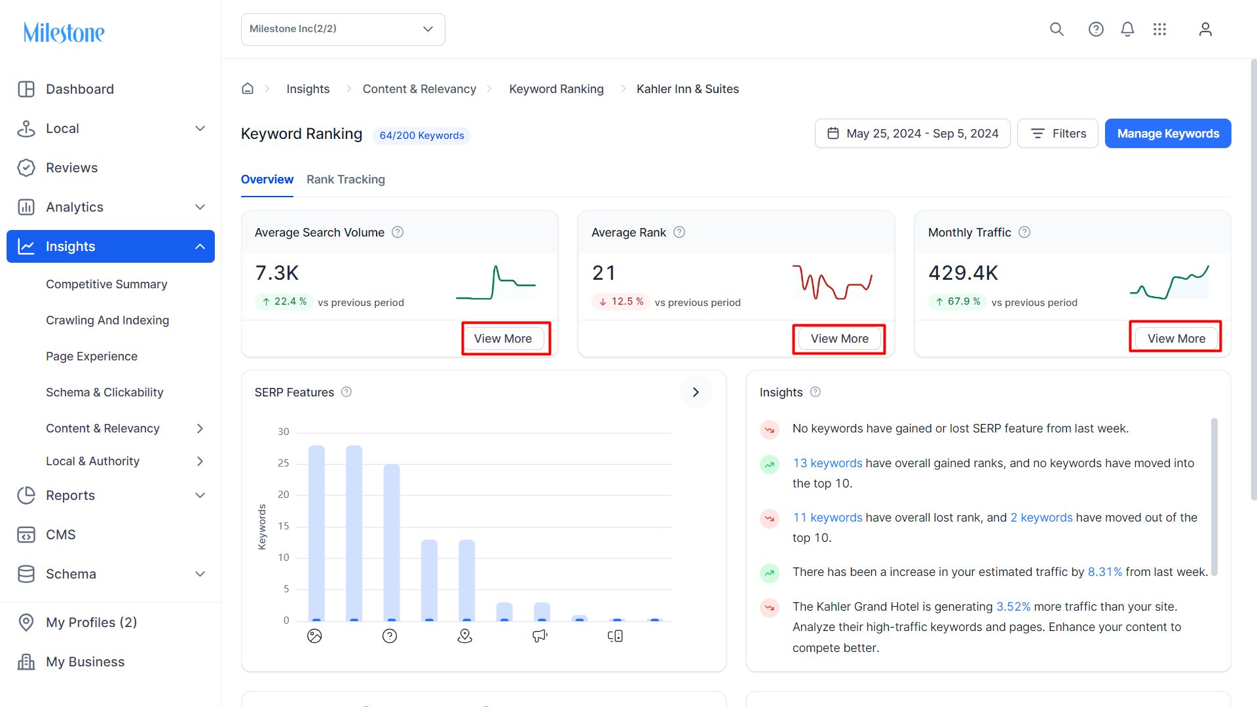Open the 13 keywords gained ranks link
Screen dimensions: 1257x707
tap(828, 463)
